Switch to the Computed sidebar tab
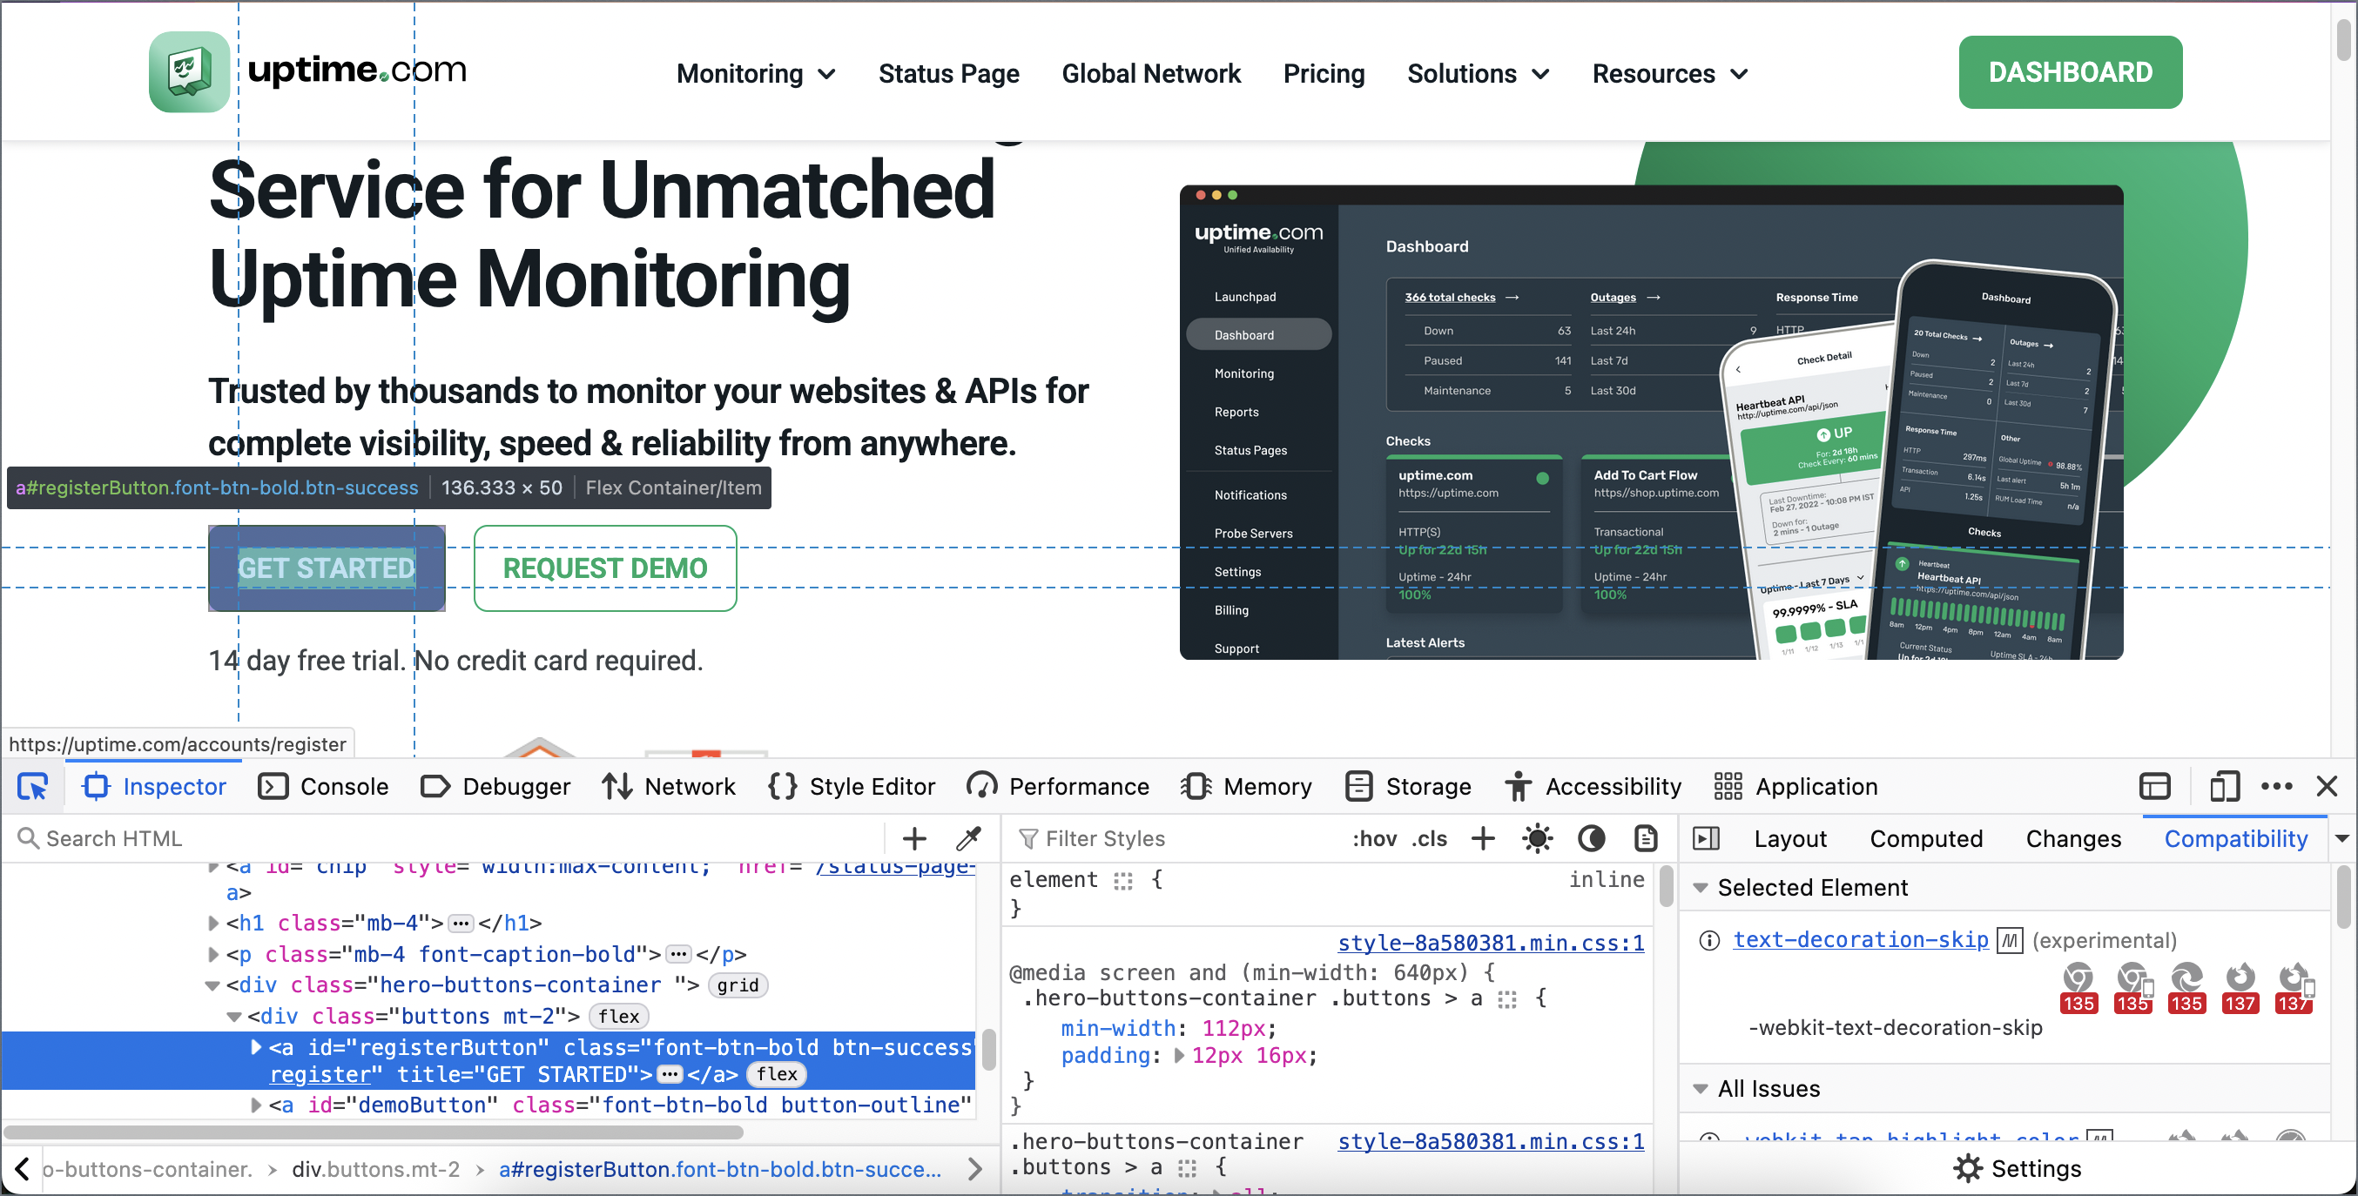 pos(1926,838)
